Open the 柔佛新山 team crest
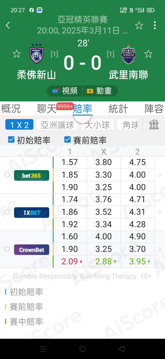165x359 pixels. (36, 54)
